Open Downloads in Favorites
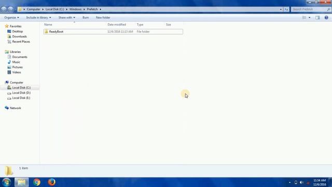The height and width of the screenshot is (187, 332). 19,36
